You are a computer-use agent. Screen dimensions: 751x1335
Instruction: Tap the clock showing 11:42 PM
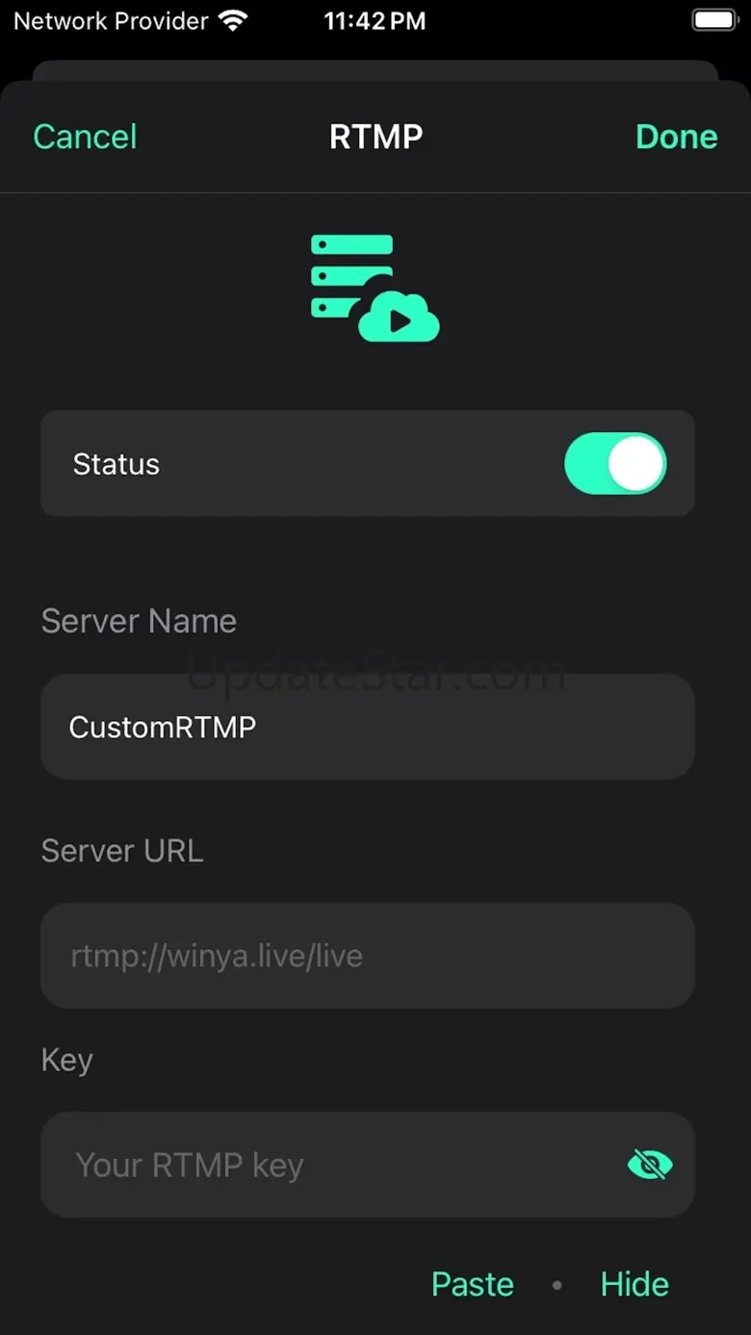coord(375,20)
